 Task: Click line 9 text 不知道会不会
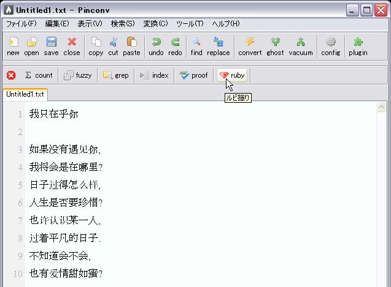click(60, 256)
